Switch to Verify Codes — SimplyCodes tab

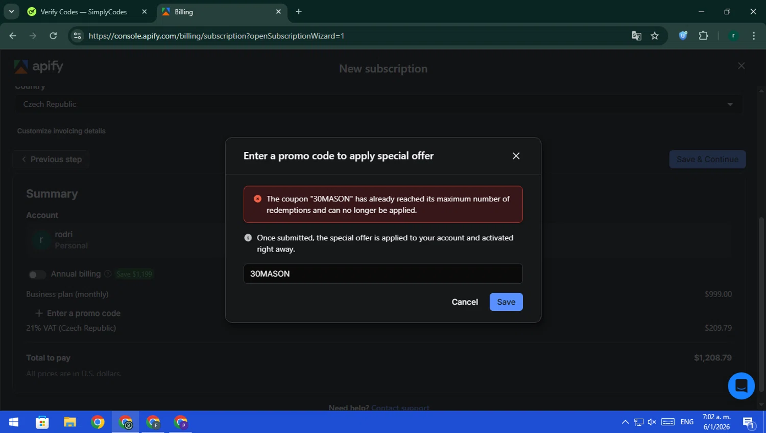pos(83,12)
